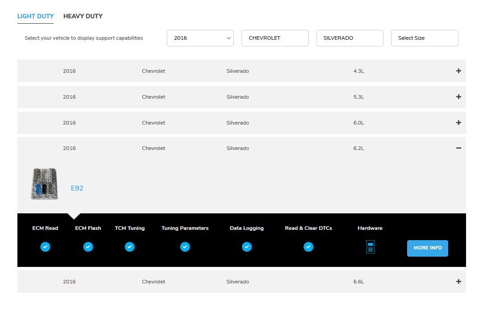Expand the 4.3L Silverado row plus icon
The width and height of the screenshot is (483, 312).
(458, 71)
